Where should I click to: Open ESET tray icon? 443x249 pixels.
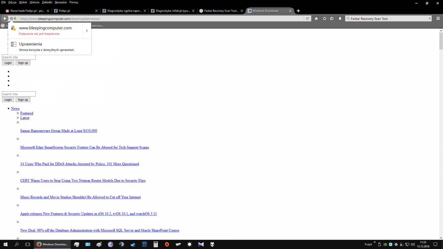[x=390, y=244]
